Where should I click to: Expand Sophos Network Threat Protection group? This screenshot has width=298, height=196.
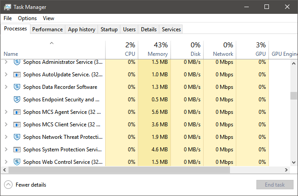(x=6, y=137)
